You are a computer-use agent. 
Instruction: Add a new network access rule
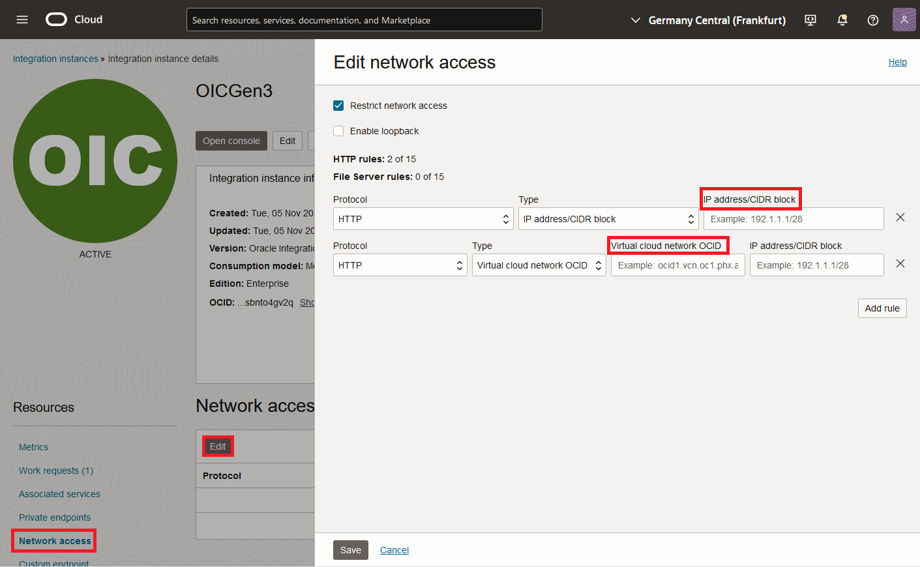(x=882, y=308)
